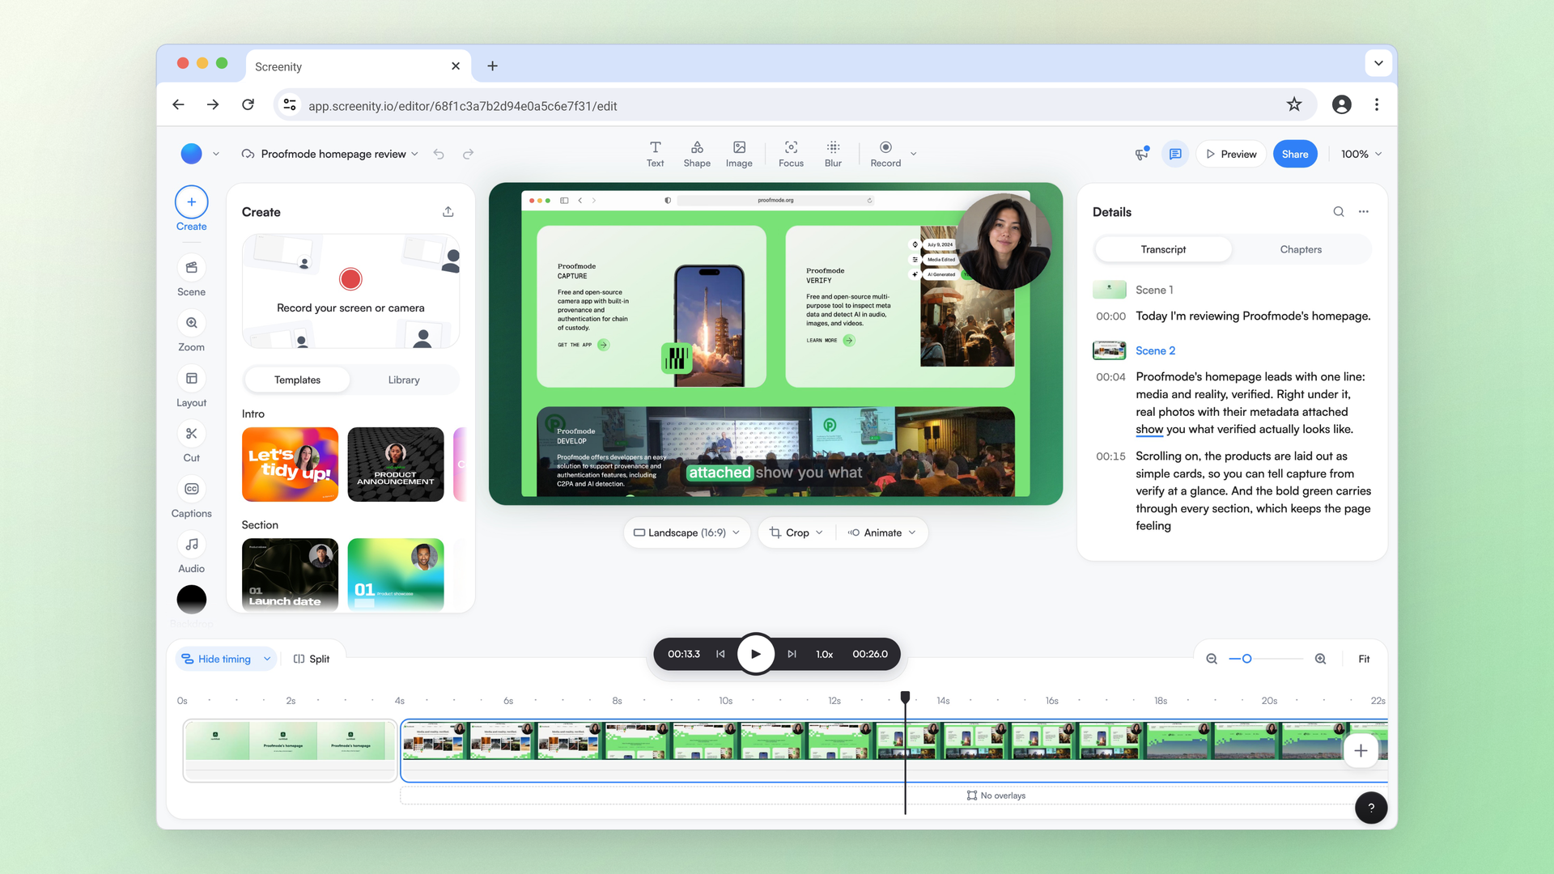Open Landscape (16:9) aspect dropdown
The image size is (1554, 874).
click(x=686, y=532)
